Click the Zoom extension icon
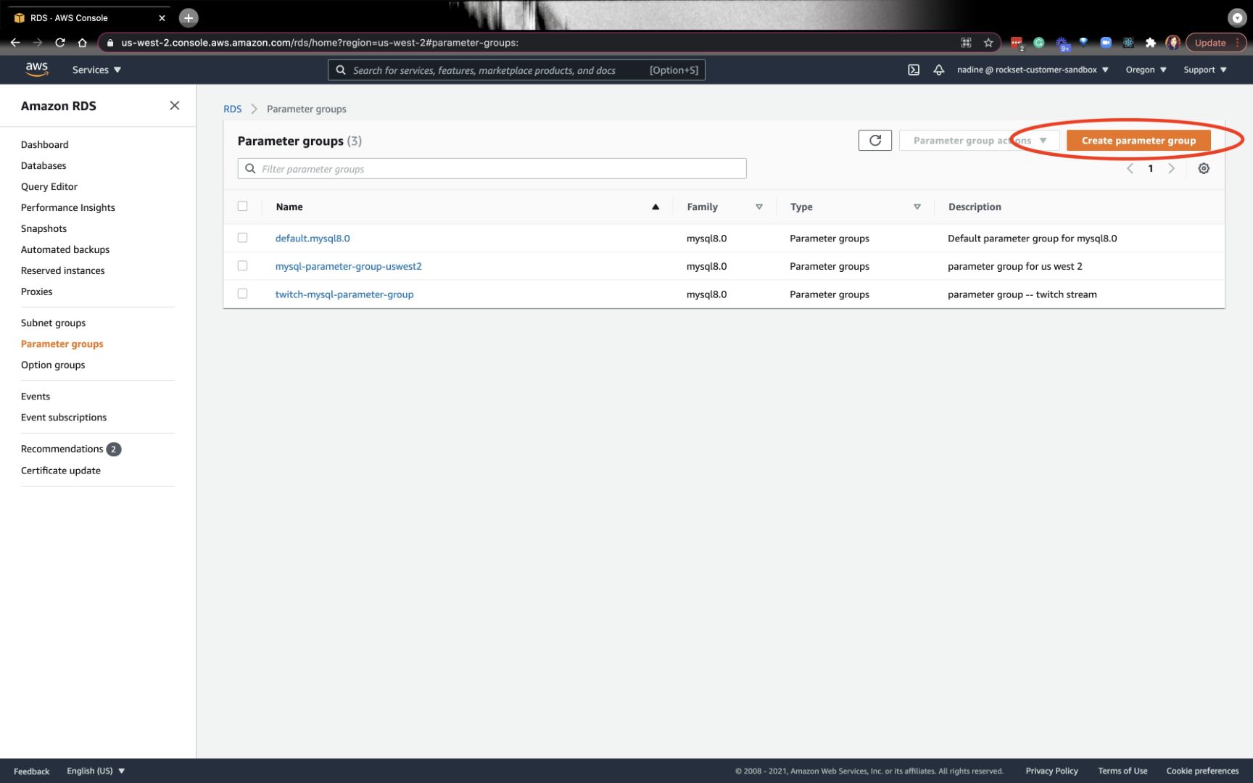The image size is (1253, 783). click(1106, 43)
